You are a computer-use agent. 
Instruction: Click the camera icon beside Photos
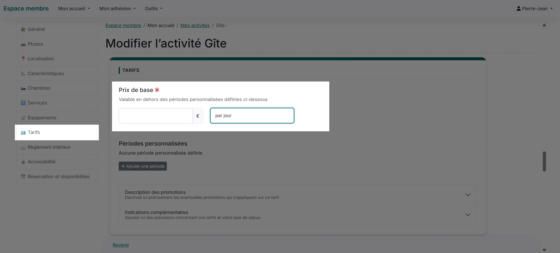[23, 45]
